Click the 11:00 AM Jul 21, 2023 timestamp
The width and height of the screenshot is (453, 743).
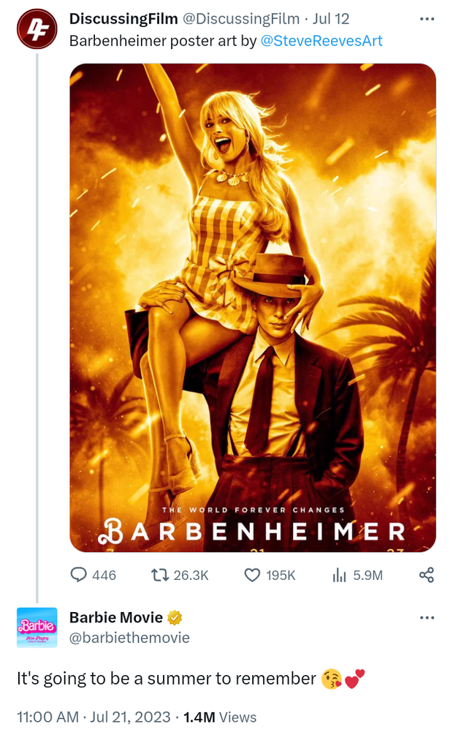tap(94, 717)
